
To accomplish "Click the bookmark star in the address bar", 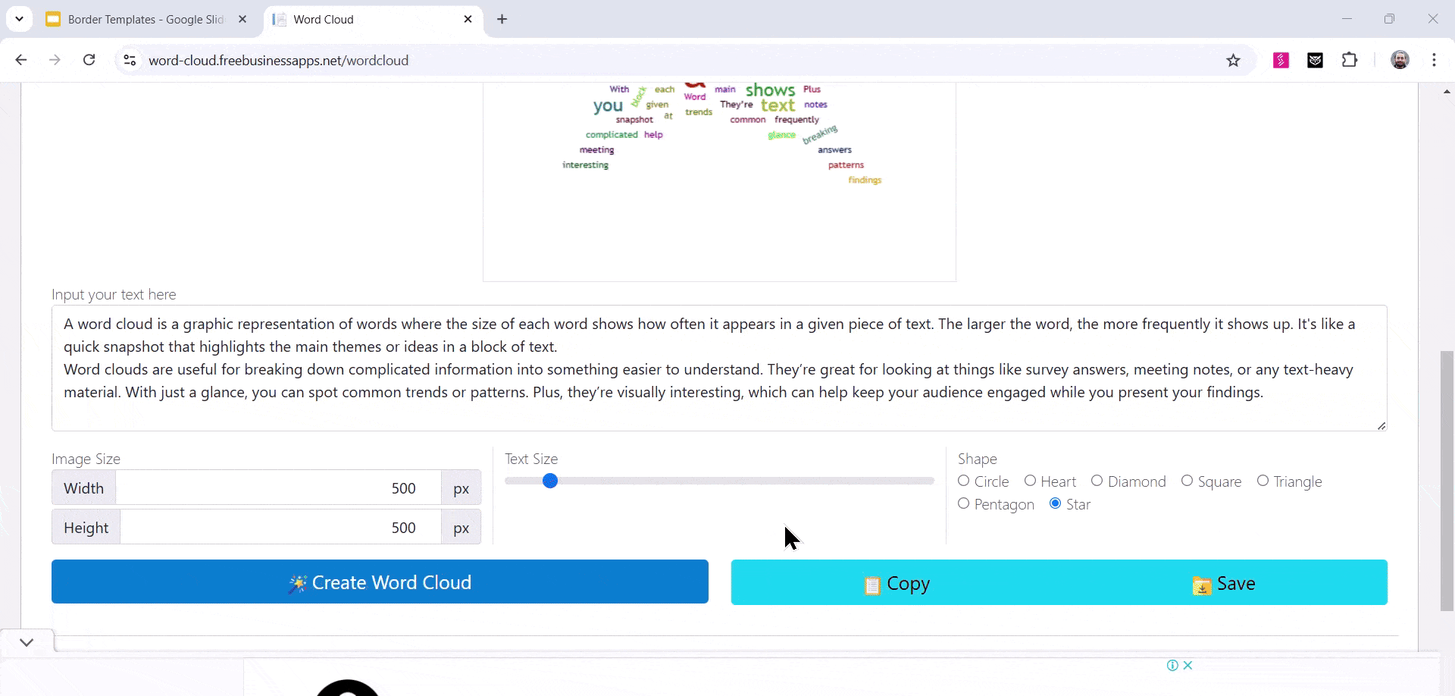I will point(1234,60).
